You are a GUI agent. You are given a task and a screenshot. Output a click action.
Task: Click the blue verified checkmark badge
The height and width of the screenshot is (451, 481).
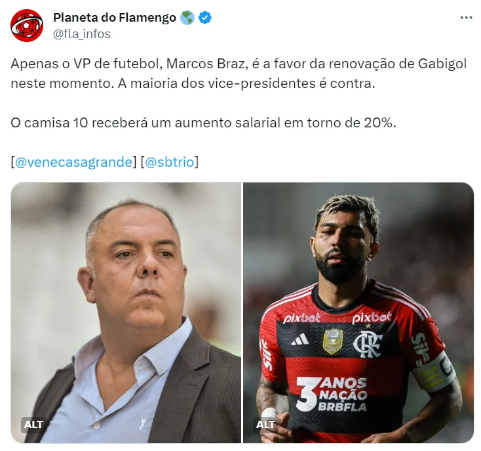coord(204,18)
